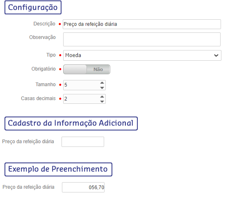Click the chevron arrow of Tipo combo box
This screenshot has height=199, width=237.
tap(216, 55)
